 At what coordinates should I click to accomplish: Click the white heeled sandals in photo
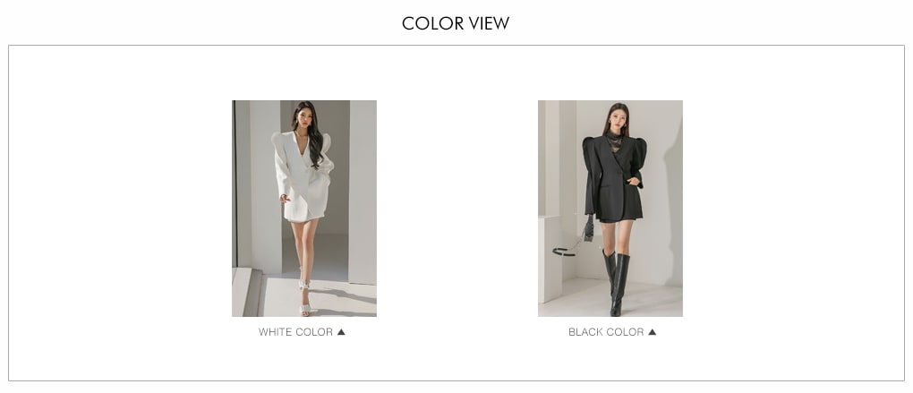(x=304, y=297)
